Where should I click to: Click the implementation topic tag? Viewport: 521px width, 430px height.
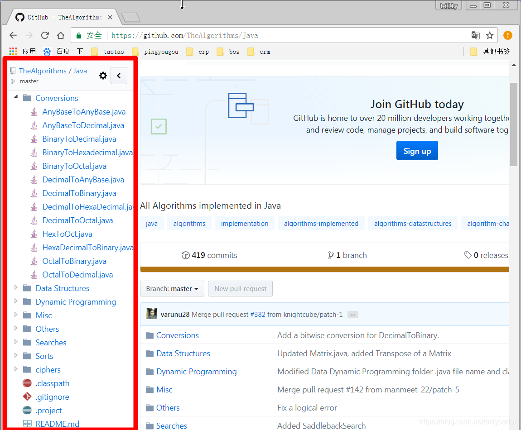(x=245, y=224)
